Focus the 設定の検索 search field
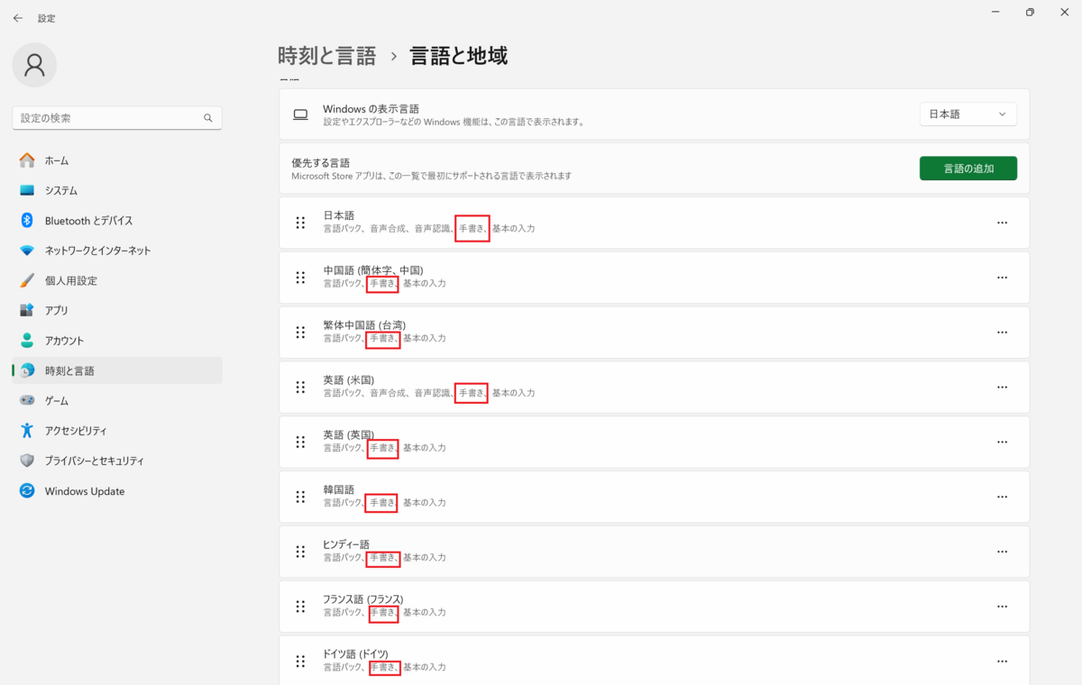Screen dimensions: 1082x685 117,118
